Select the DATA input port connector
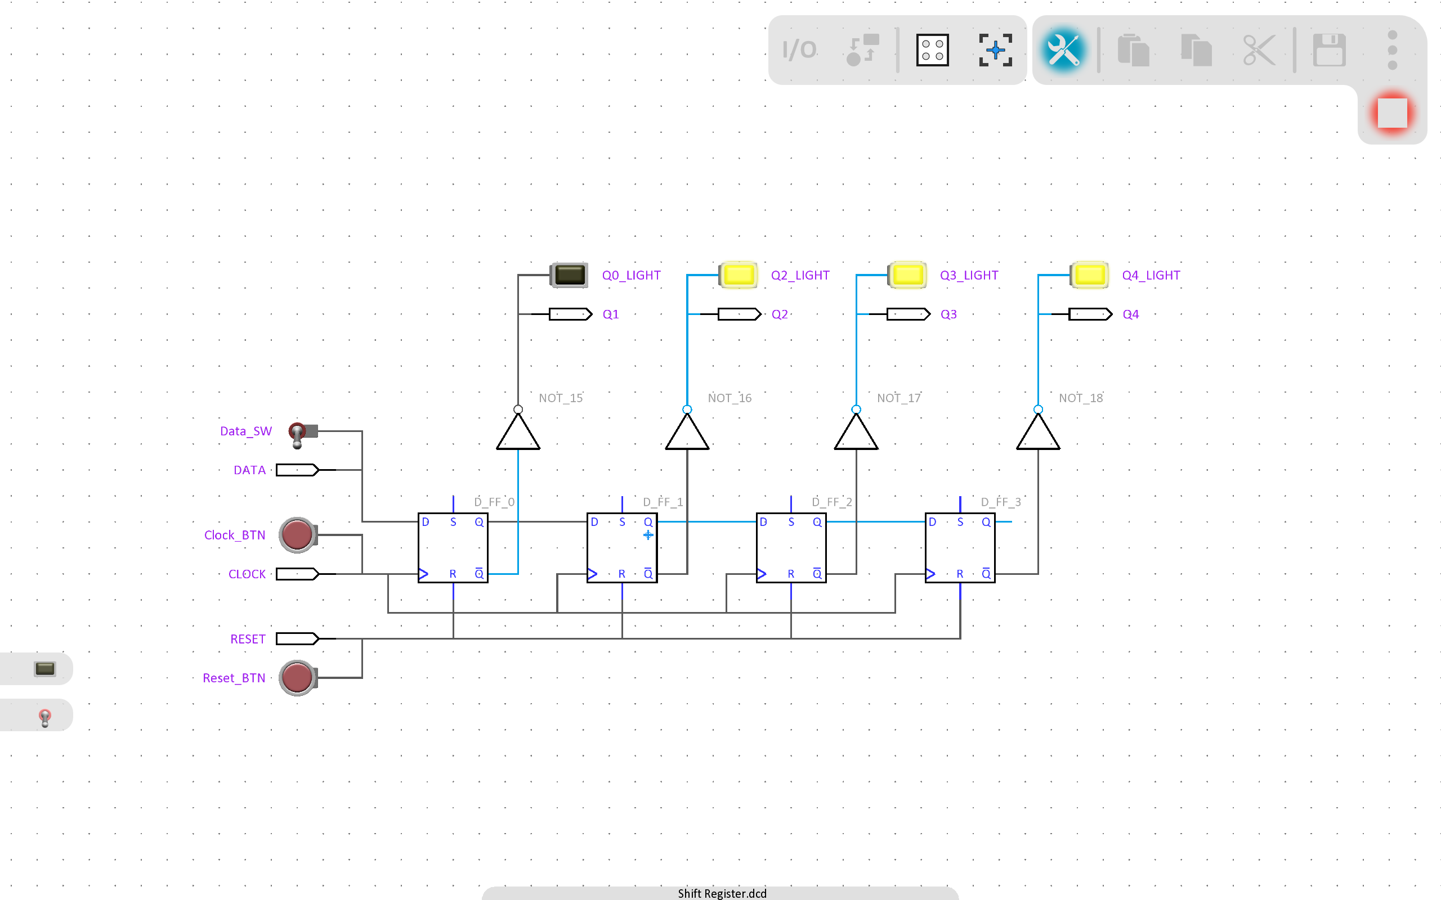Screen dimensions: 1441x900 297,470
